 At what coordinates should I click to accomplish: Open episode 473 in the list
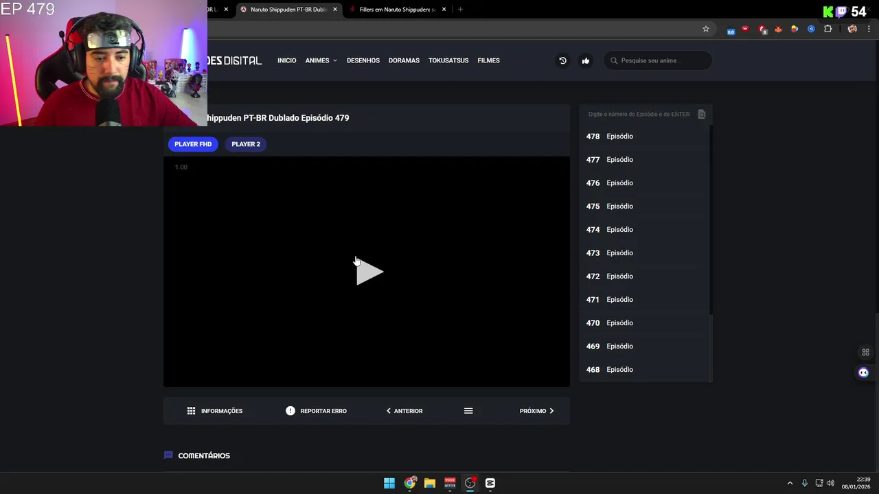click(x=643, y=253)
